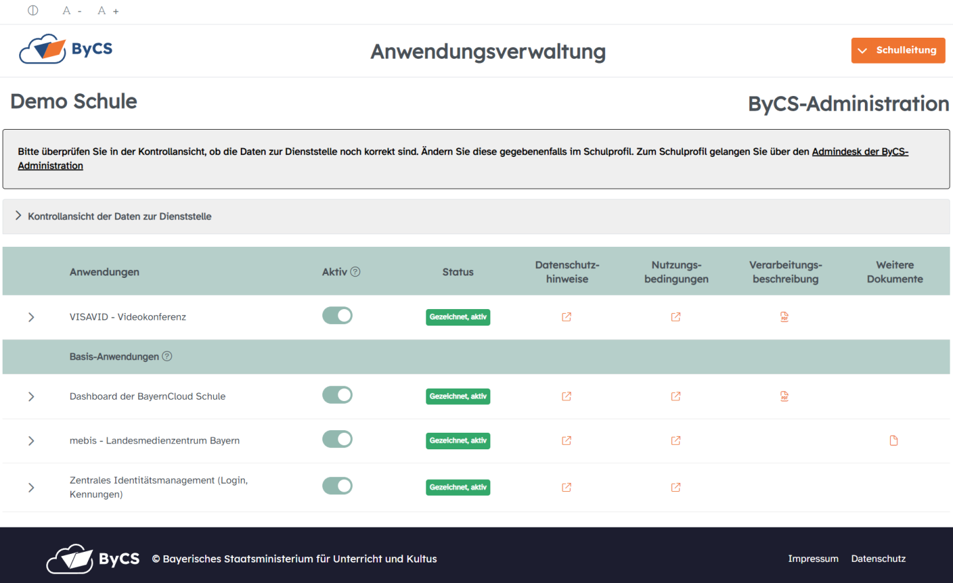The height and width of the screenshot is (583, 953).
Task: Click the Status column header
Action: point(458,272)
